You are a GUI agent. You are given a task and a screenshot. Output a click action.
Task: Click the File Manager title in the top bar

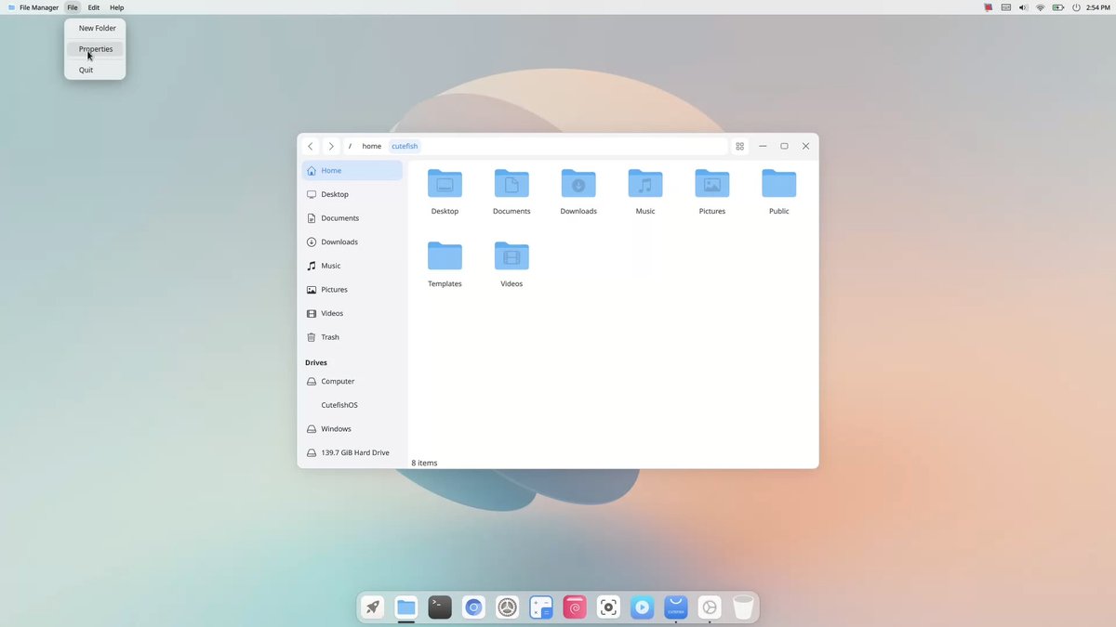tap(39, 7)
